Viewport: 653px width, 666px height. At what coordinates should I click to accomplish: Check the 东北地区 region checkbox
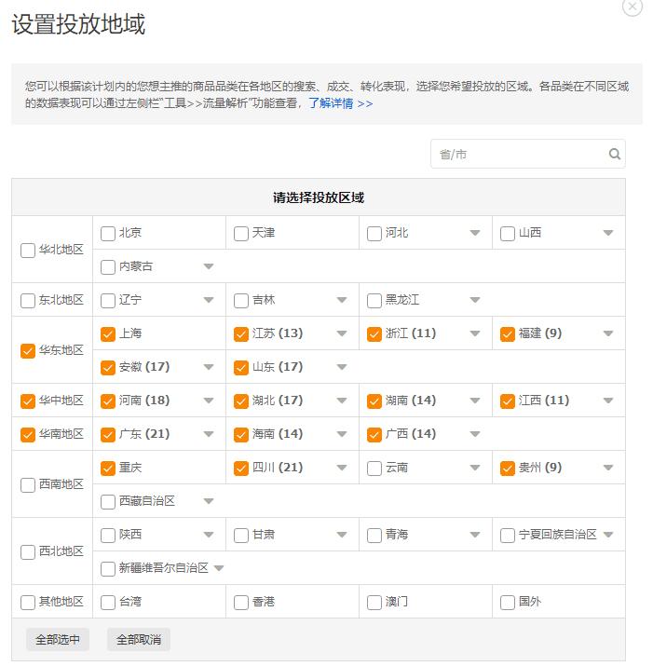click(x=28, y=300)
